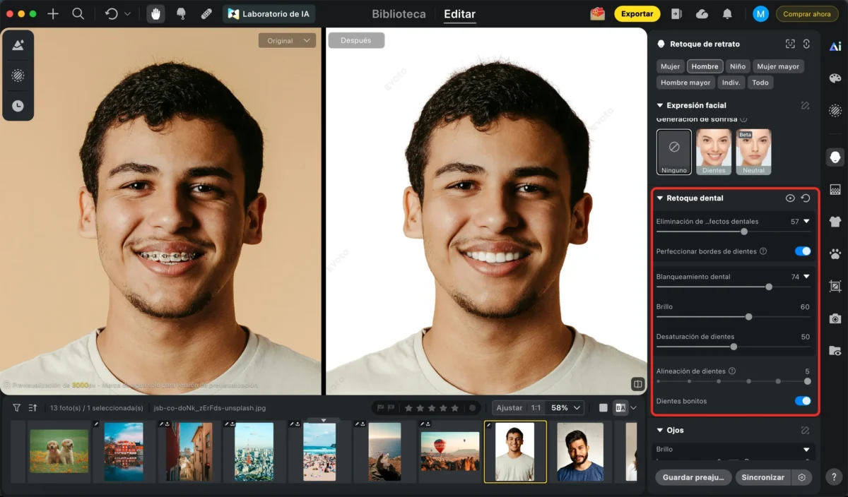Open the cloud sync icon
The image size is (848, 497).
[702, 14]
